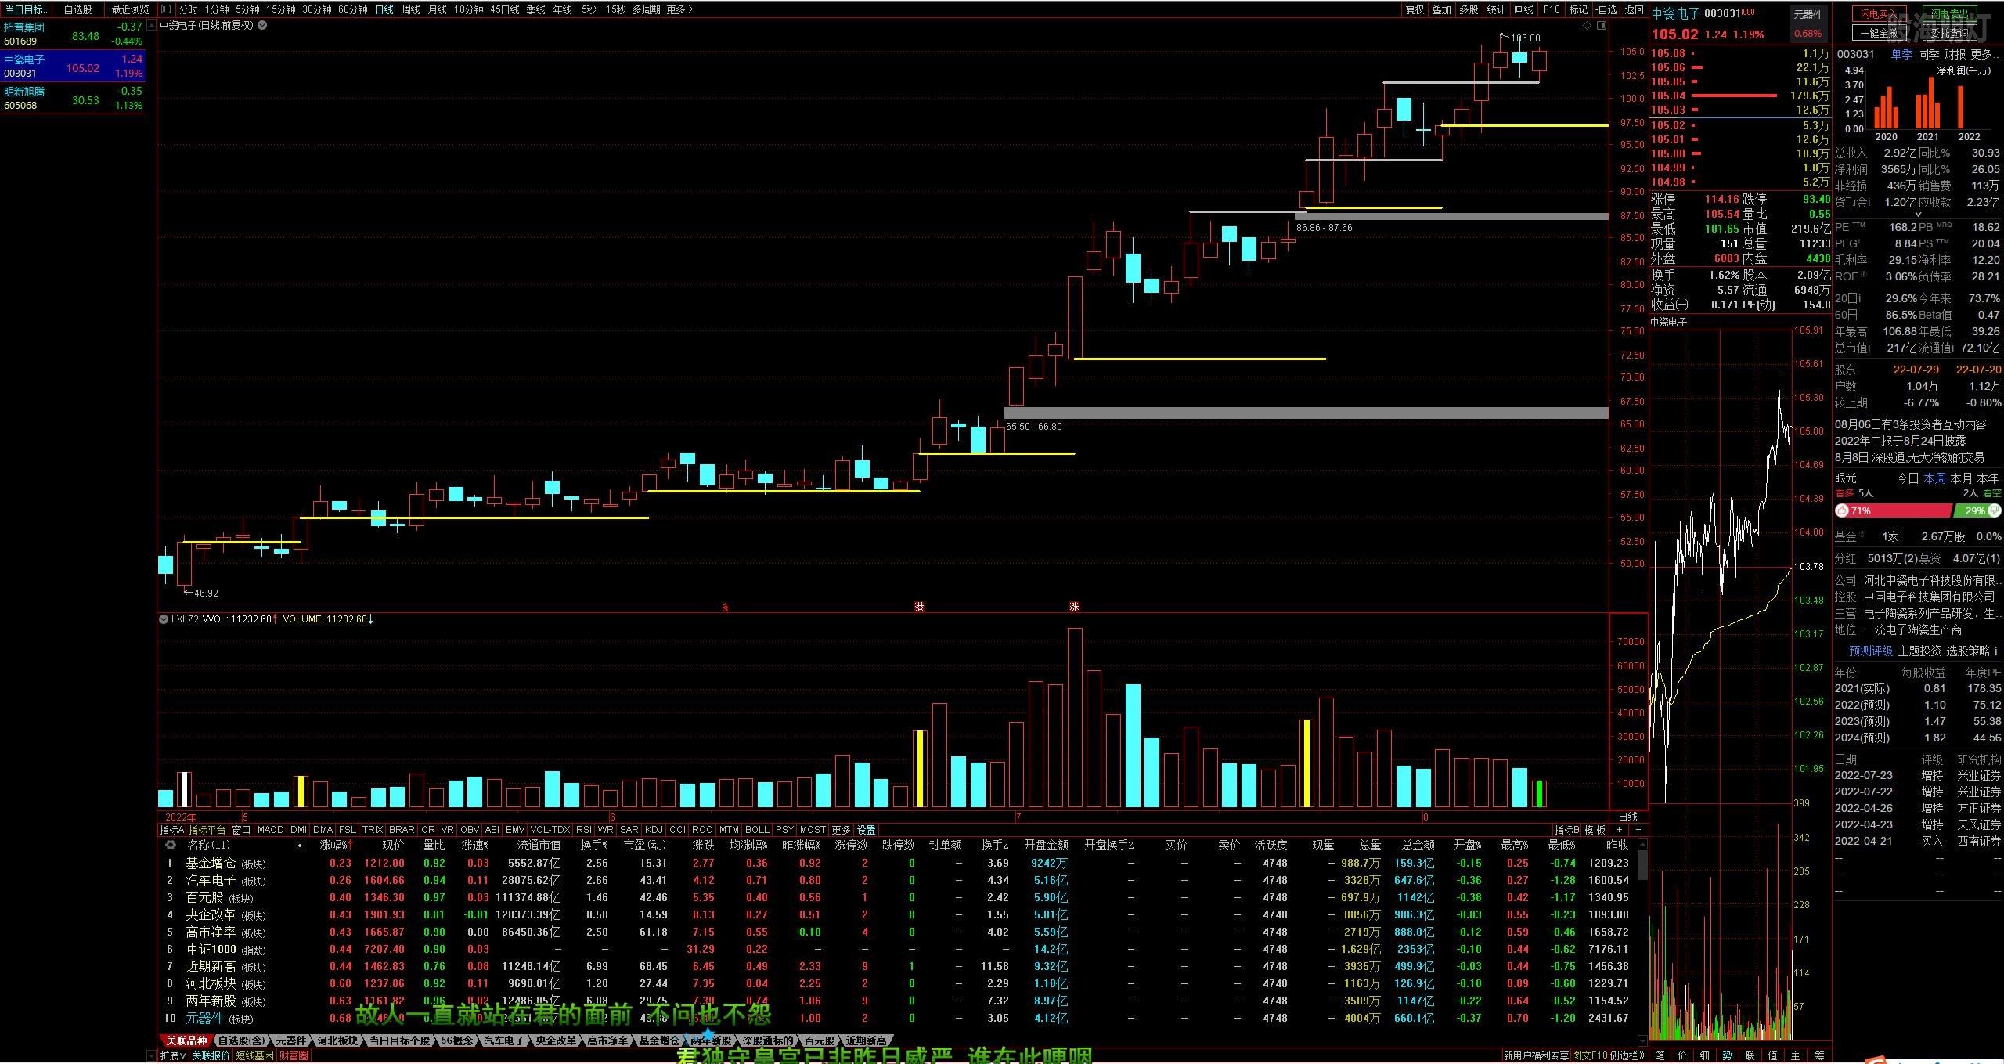The height and width of the screenshot is (1064, 2004).
Task: Click the 港 marker on the chart axis
Action: point(919,607)
